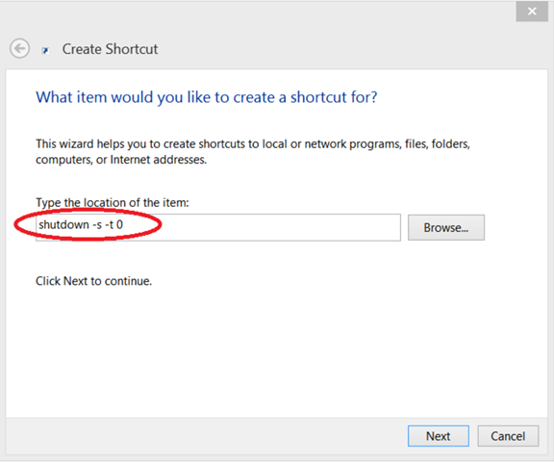Image resolution: width=554 pixels, height=462 pixels.
Task: Click the wizard description paragraph
Action: click(253, 152)
